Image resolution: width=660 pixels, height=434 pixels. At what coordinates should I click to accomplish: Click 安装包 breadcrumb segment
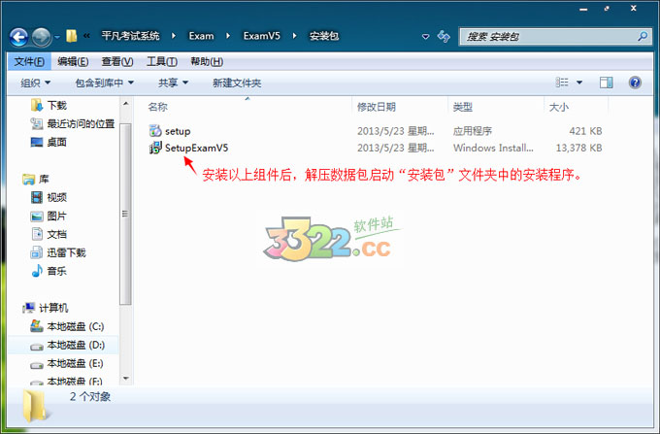pyautogui.click(x=324, y=36)
